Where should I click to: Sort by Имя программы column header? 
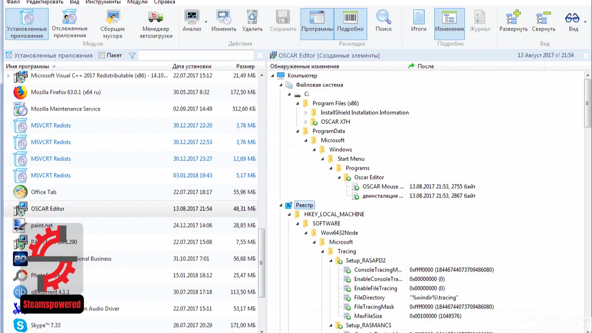(x=87, y=66)
